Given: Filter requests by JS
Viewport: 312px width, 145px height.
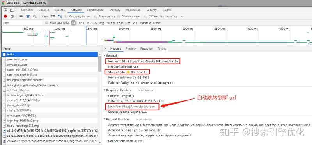Looking at the screenshot, I should tap(88, 23).
